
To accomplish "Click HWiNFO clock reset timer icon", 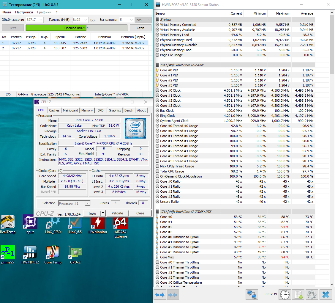I will click(x=285, y=295).
